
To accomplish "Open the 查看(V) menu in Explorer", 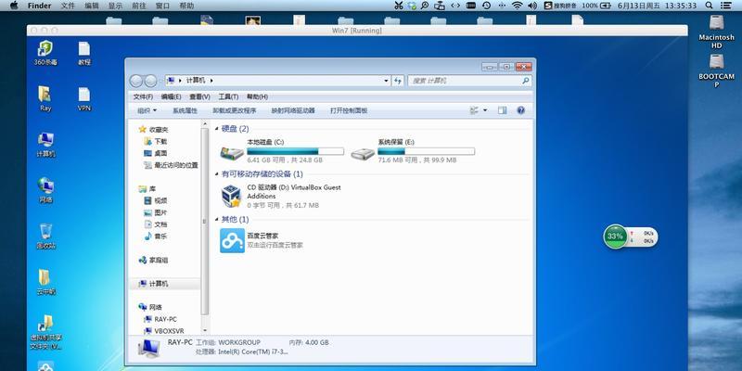I will coord(199,96).
